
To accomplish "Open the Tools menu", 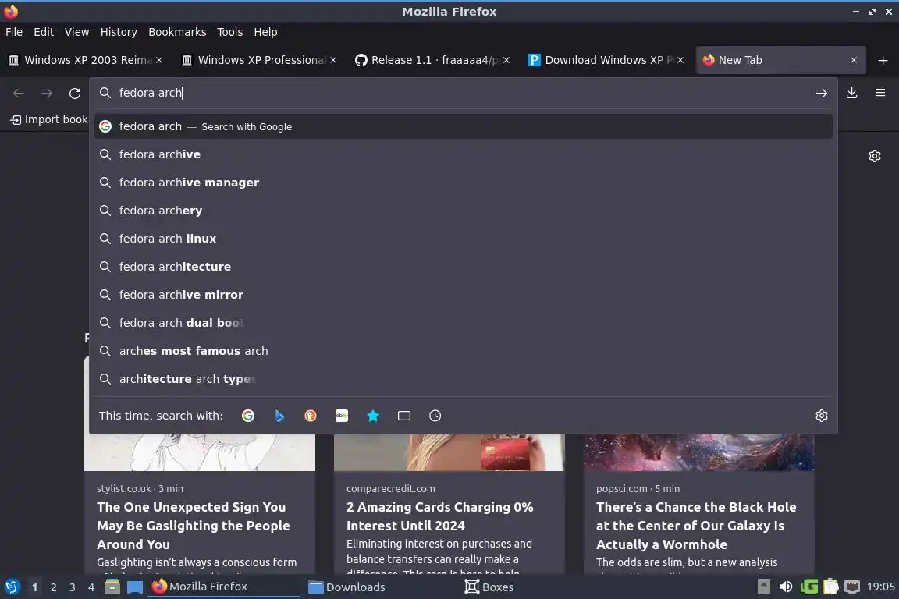I will [x=230, y=32].
